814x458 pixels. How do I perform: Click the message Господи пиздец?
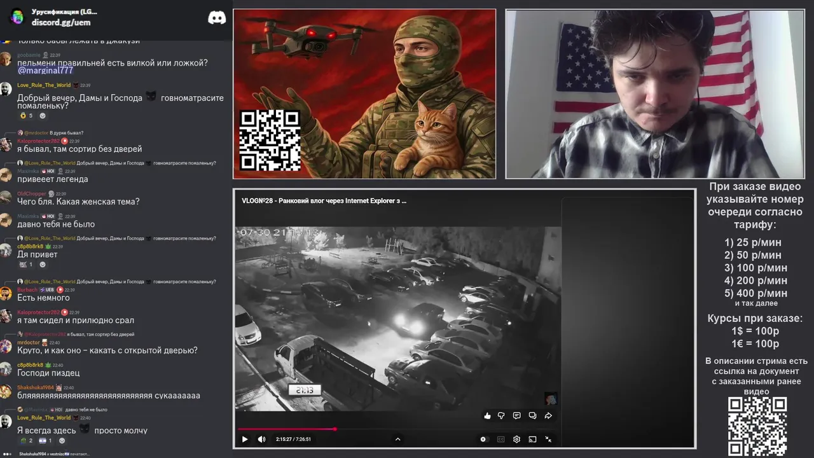click(48, 373)
